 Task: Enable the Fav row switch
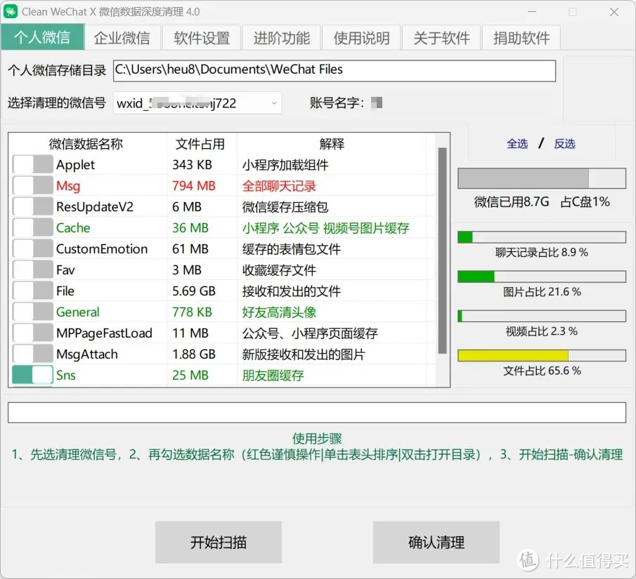click(x=32, y=269)
